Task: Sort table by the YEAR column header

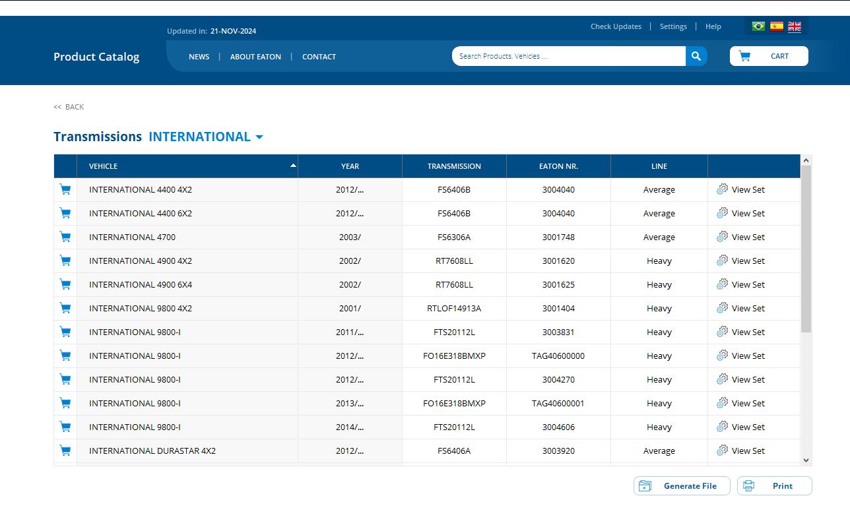Action: pos(350,166)
